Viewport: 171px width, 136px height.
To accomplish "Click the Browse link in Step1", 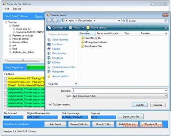I will [39, 16].
